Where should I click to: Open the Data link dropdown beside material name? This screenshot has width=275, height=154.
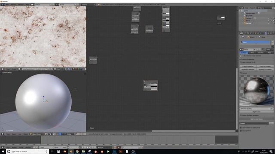tap(269, 50)
